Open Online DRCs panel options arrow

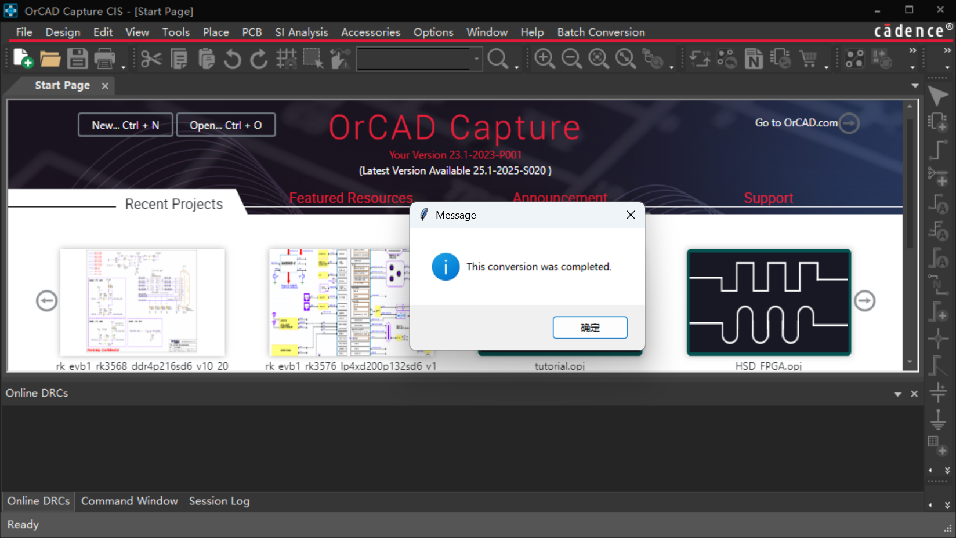pyautogui.click(x=898, y=394)
